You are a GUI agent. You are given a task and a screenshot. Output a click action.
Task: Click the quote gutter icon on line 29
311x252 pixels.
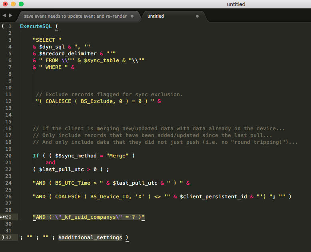[x=3, y=217]
